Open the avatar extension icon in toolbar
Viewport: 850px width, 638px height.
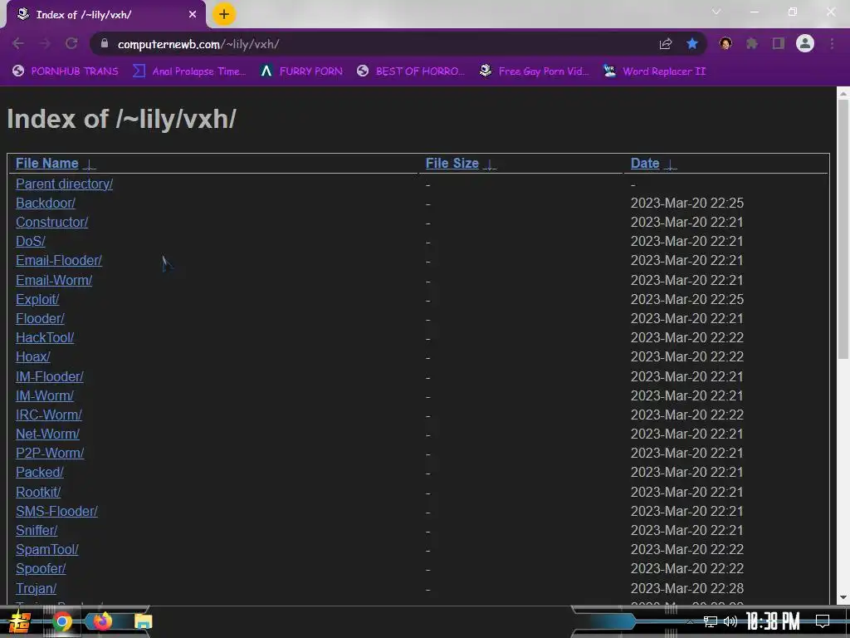[725, 43]
